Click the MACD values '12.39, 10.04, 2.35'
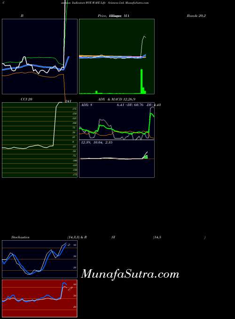The height and width of the screenshot is (319, 235). click(97, 143)
